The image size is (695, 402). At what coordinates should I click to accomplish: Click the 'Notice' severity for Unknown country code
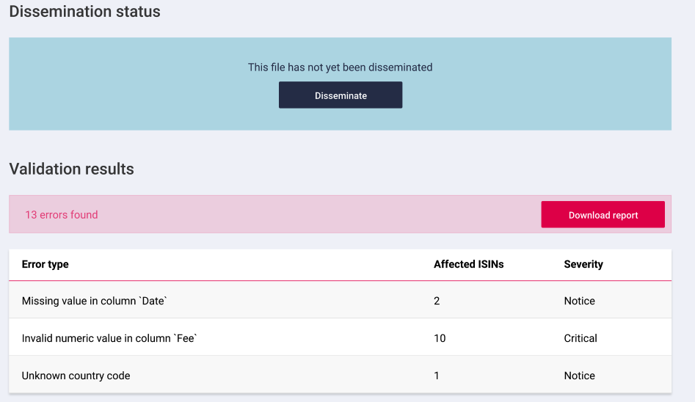(579, 376)
